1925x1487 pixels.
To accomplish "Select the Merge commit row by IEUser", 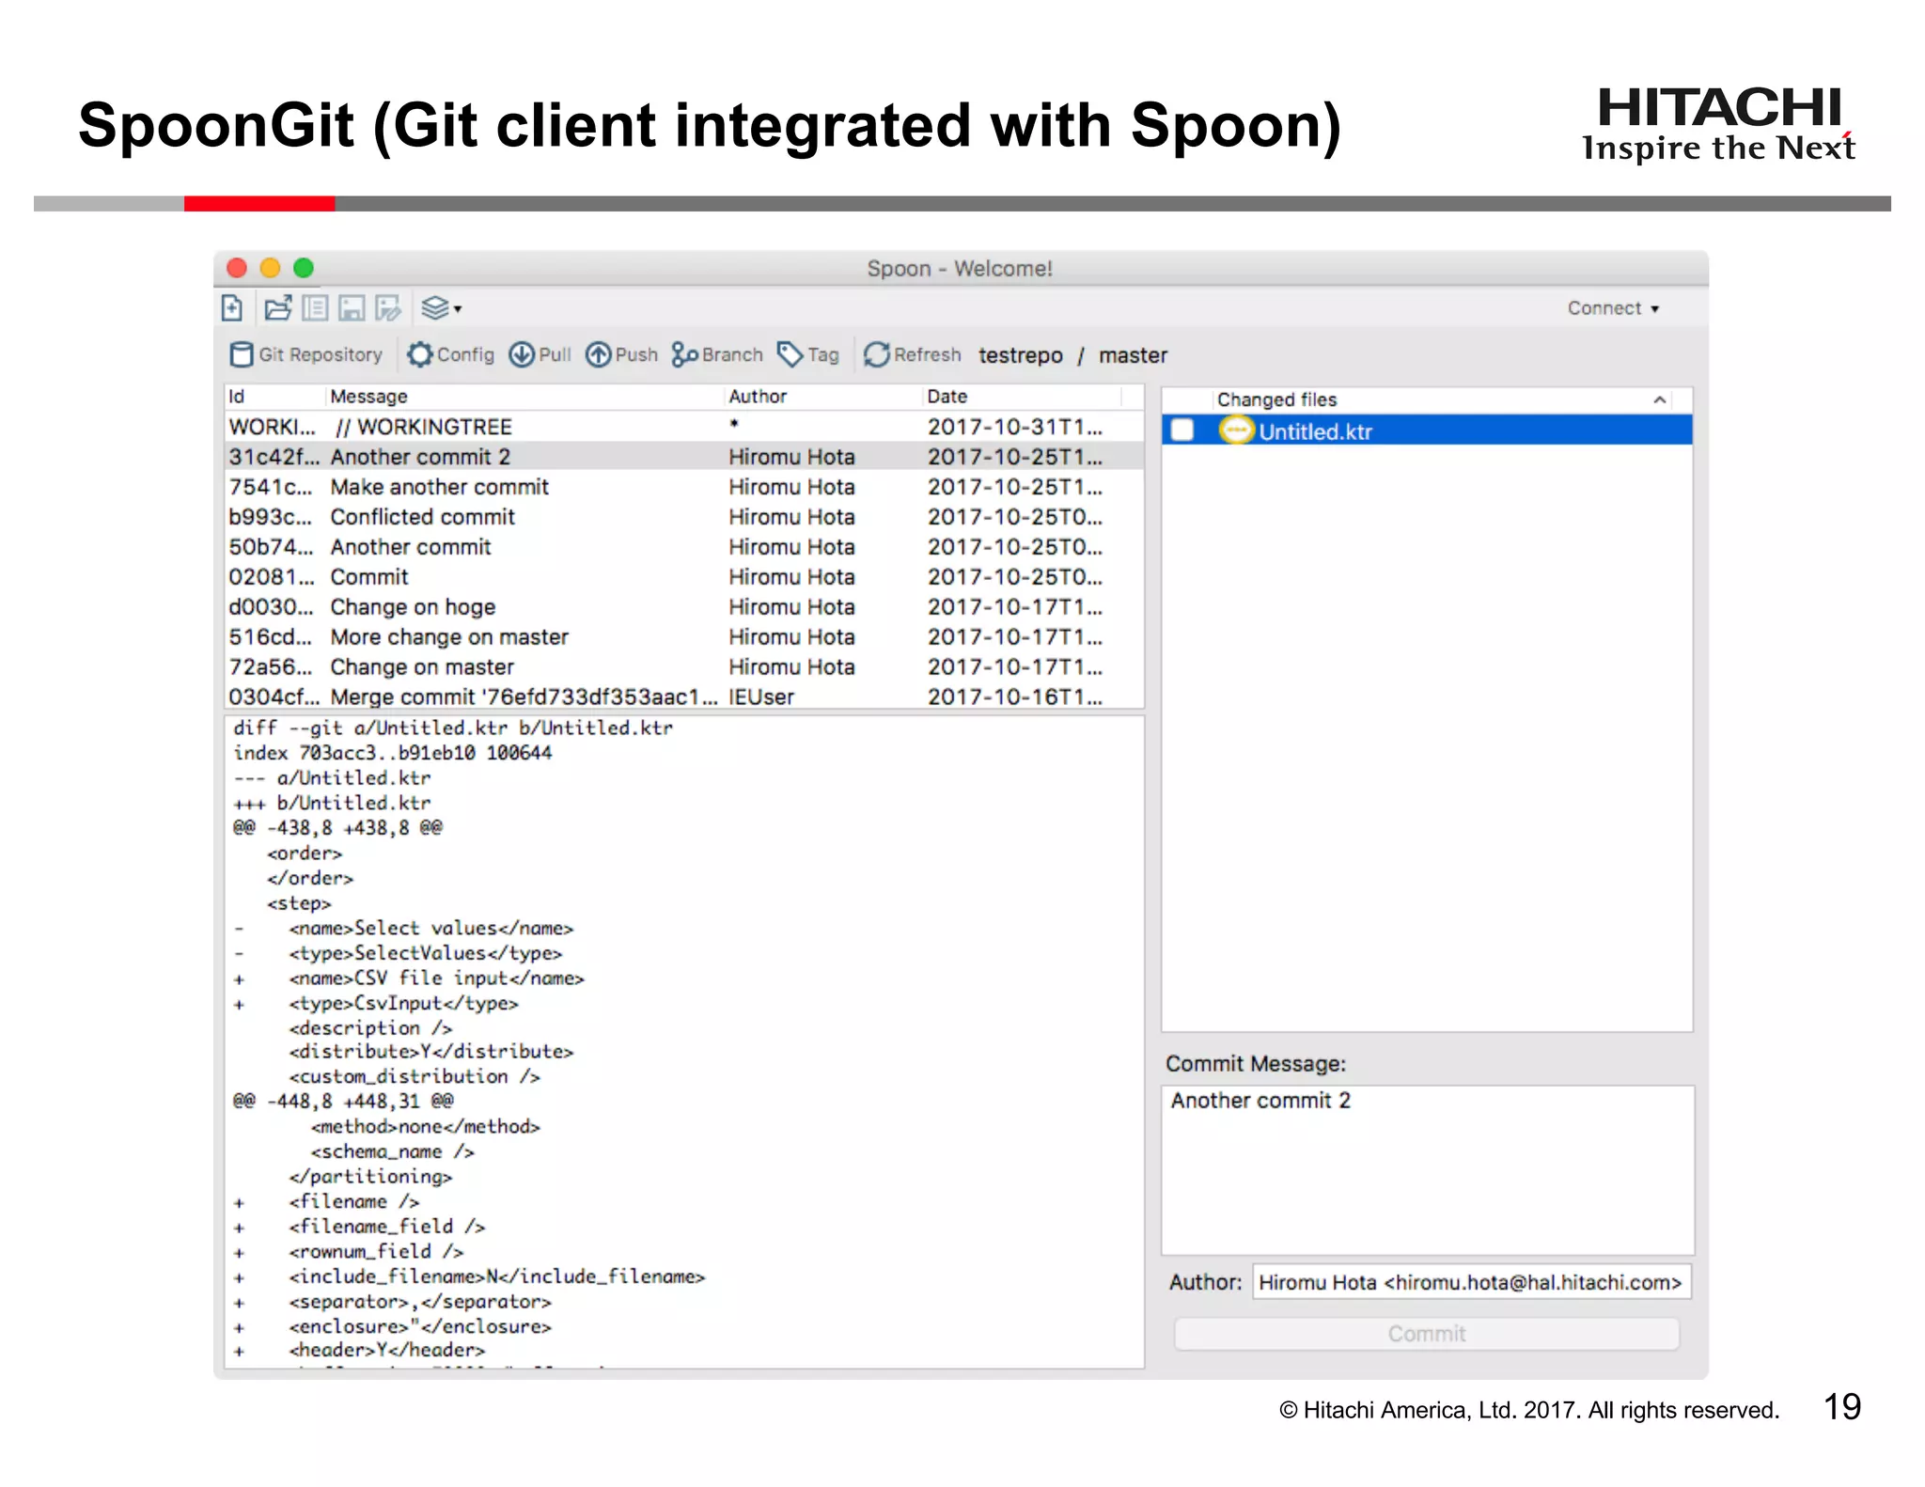I will coord(684,697).
